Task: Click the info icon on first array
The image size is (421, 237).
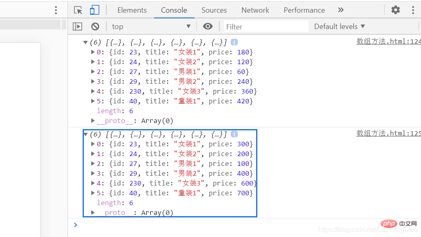Action: [x=234, y=42]
